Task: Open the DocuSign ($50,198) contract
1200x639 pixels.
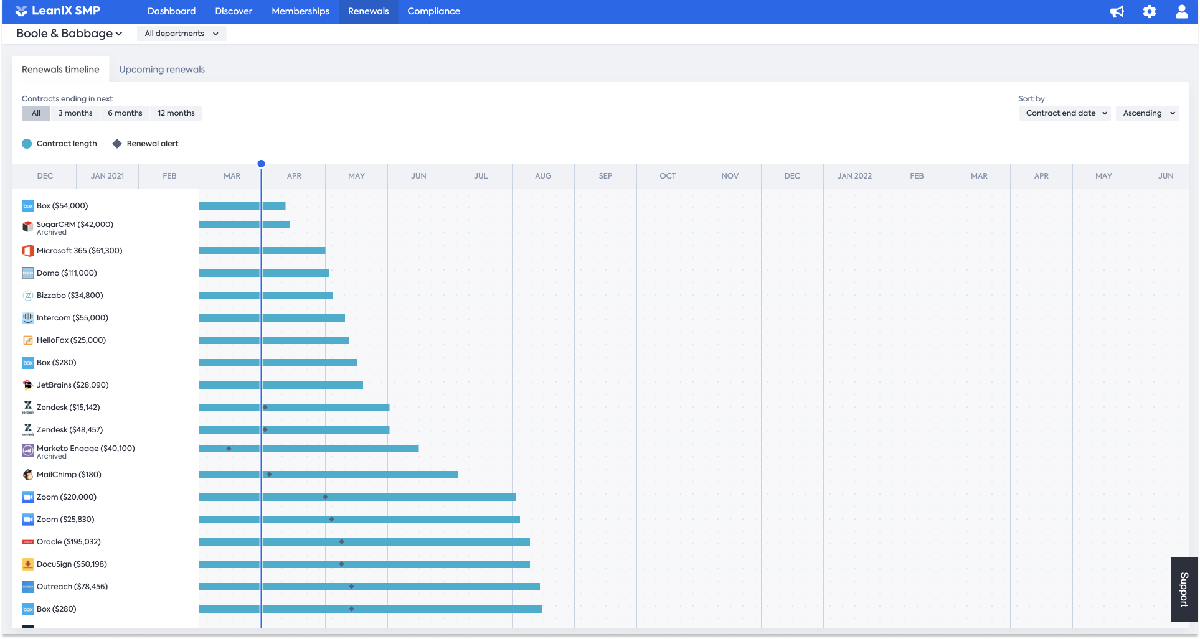Action: point(72,564)
